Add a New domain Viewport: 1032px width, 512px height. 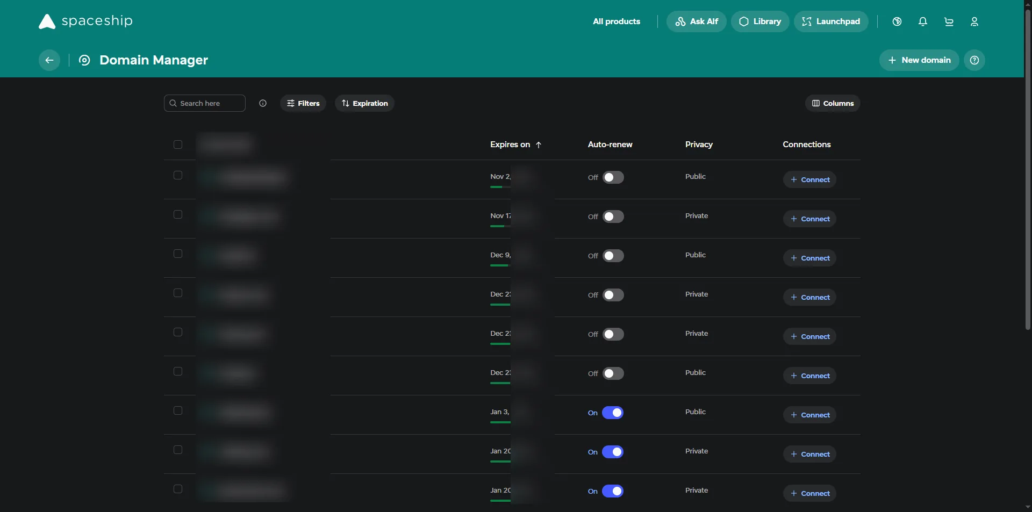click(x=919, y=60)
